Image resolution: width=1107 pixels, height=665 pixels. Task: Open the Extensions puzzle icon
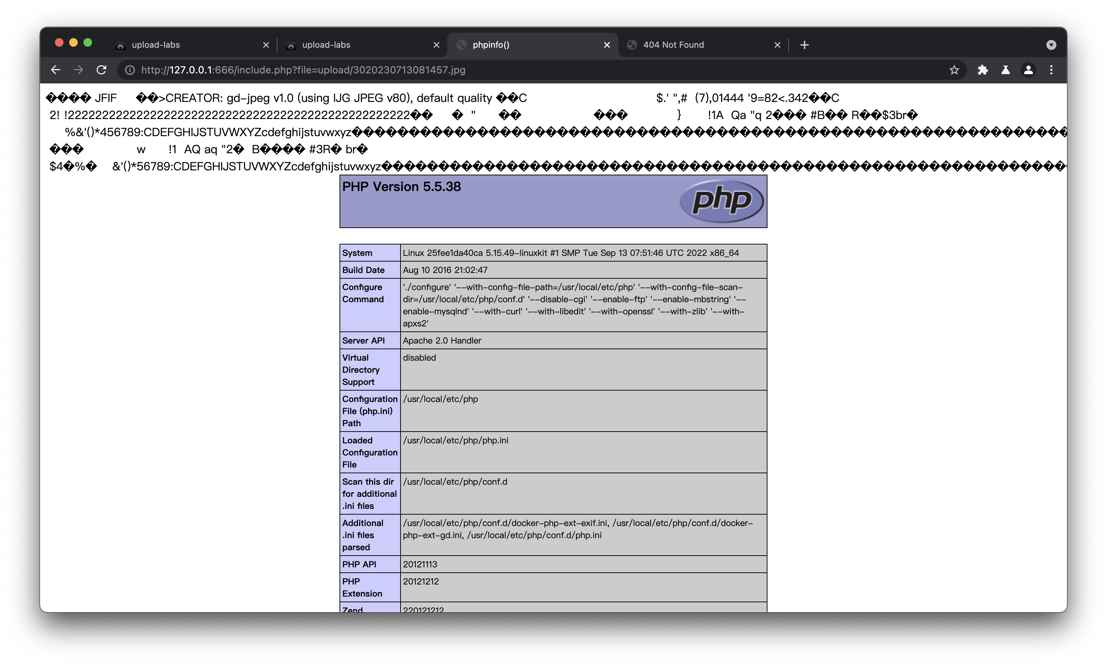983,70
